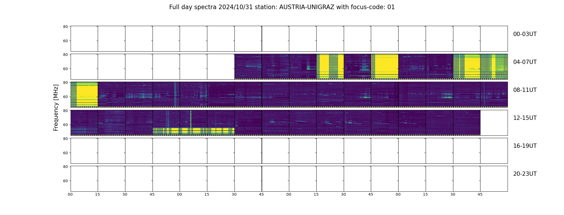
Task: Click the 80 tick label of the 04-07UT row
Action: 65,55
